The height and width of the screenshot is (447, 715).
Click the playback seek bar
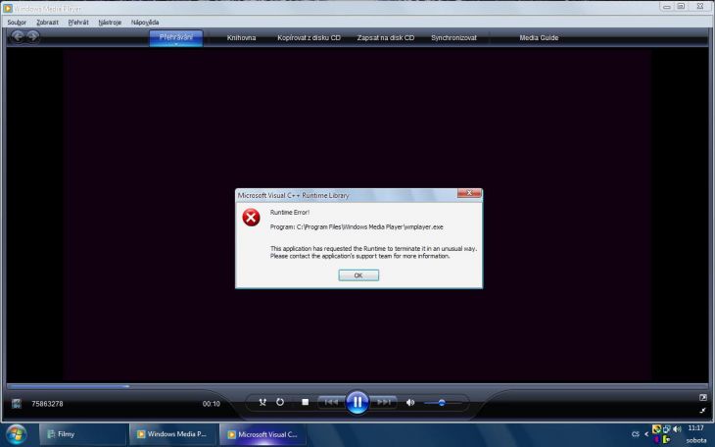(x=357, y=386)
